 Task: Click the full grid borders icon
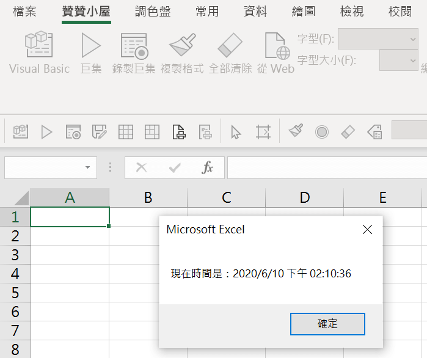pos(126,132)
